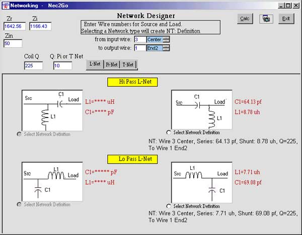Click Lo Pass shunt-C series-L schematic thumbnail left
302x235 pixels.
coord(52,181)
